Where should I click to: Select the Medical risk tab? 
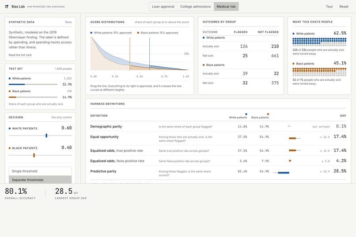coord(226,7)
